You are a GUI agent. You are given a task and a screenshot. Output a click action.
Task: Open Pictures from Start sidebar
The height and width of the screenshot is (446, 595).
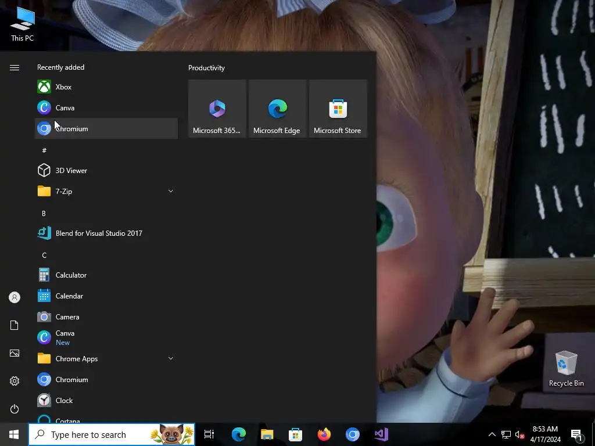pos(15,353)
